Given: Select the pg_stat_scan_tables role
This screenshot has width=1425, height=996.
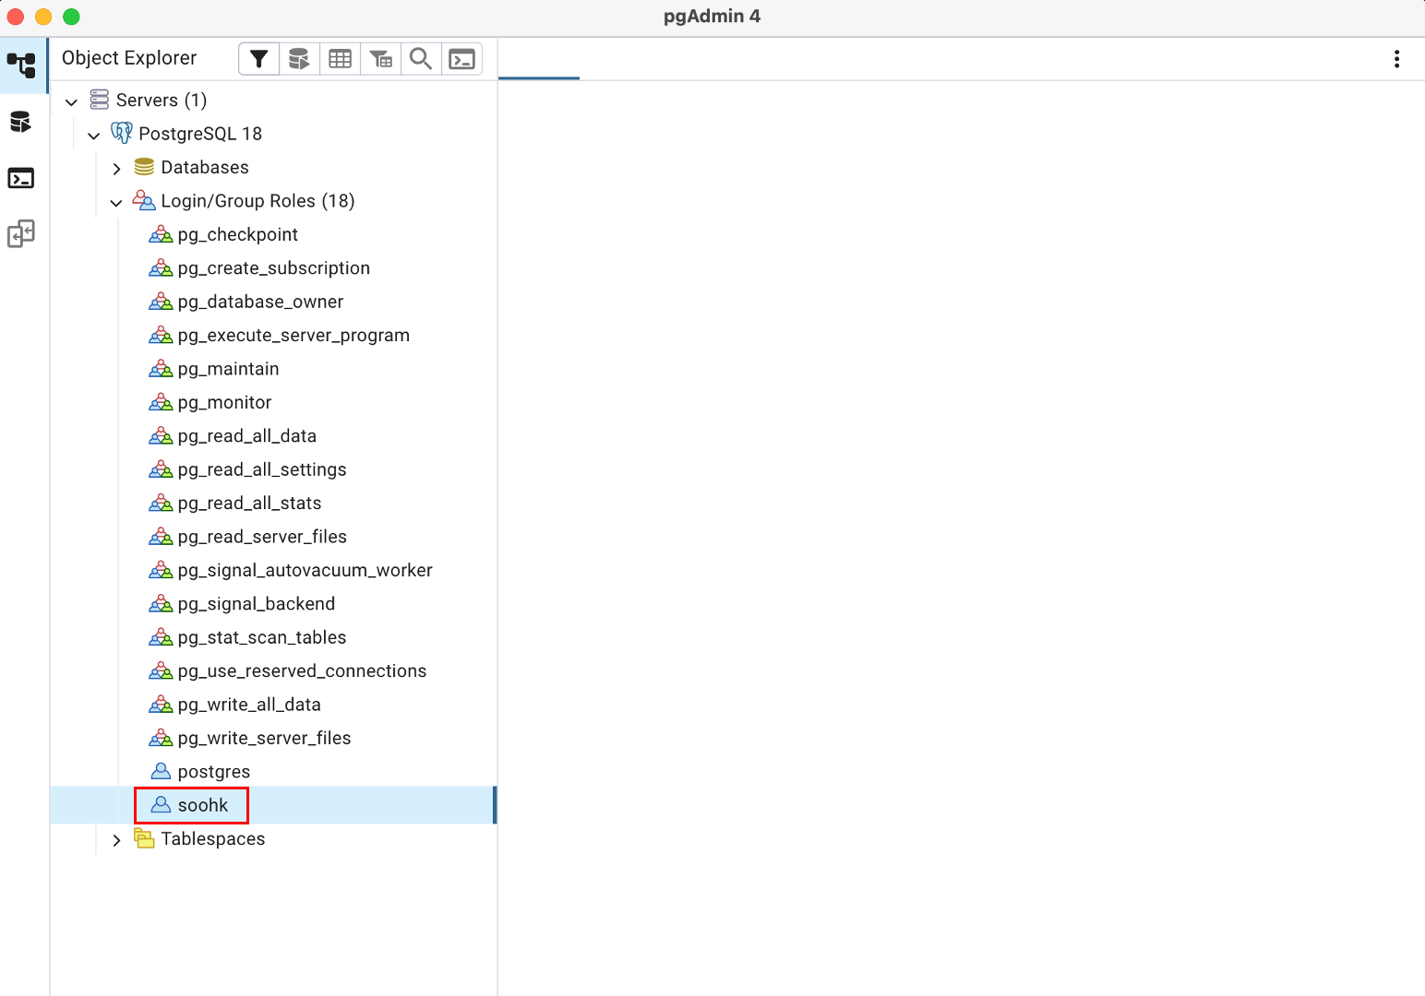Looking at the screenshot, I should (262, 637).
